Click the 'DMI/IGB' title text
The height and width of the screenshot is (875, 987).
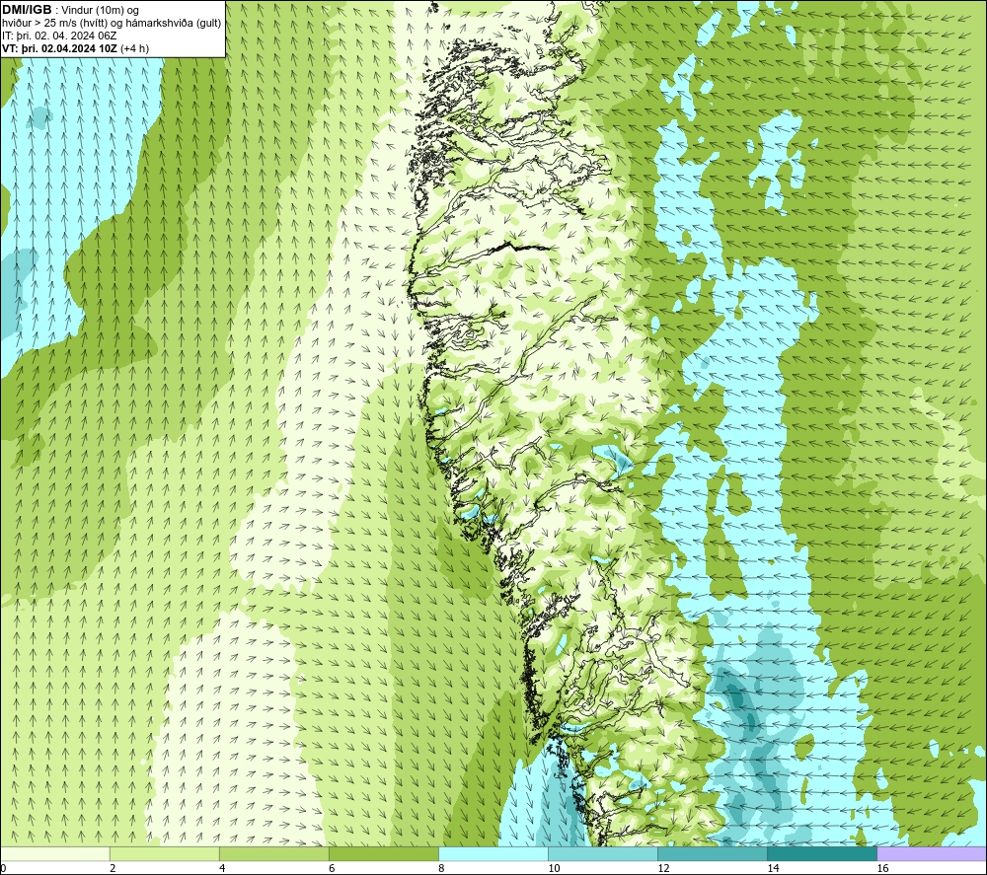coord(27,10)
